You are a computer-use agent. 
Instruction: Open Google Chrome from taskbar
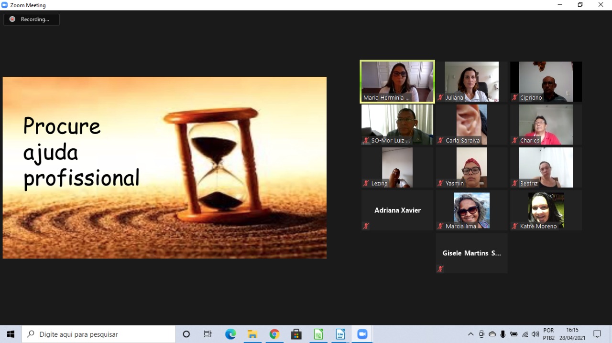pyautogui.click(x=274, y=334)
